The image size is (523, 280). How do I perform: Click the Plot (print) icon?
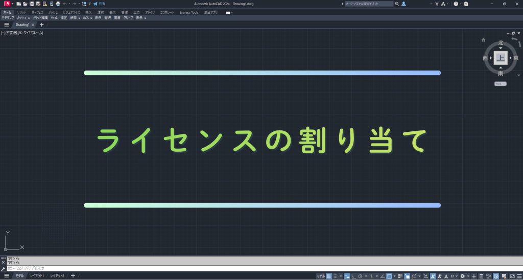pyautogui.click(x=58, y=4)
